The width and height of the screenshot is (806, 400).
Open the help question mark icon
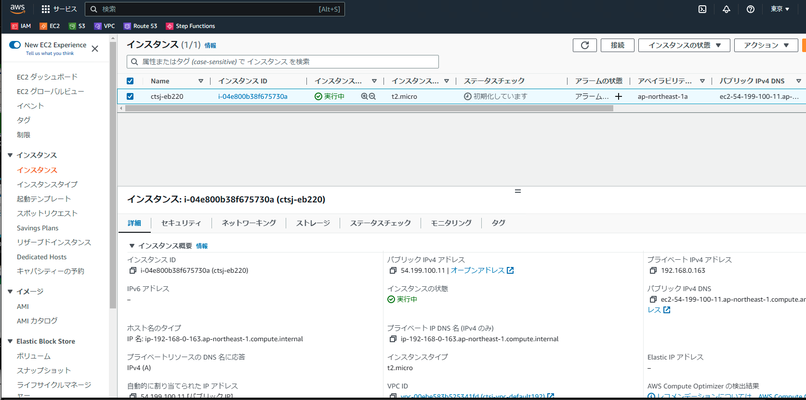tap(751, 9)
